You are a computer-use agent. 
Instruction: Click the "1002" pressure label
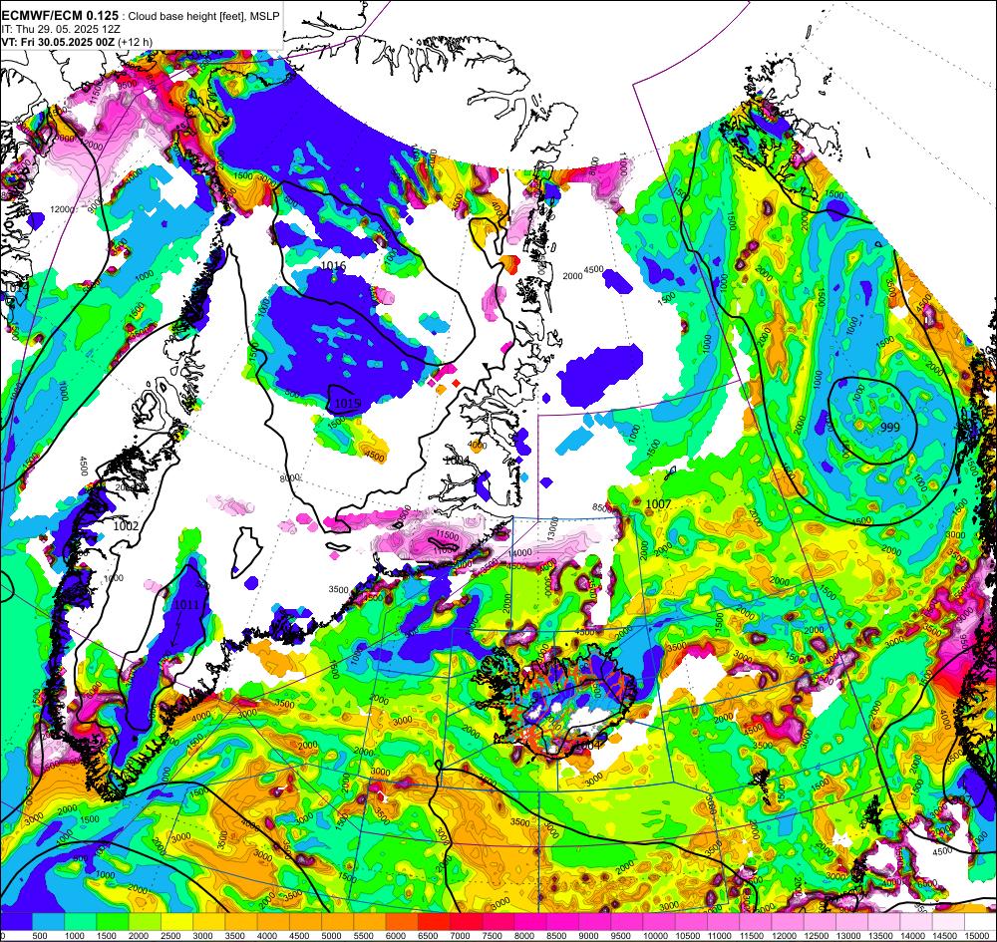click(x=126, y=525)
